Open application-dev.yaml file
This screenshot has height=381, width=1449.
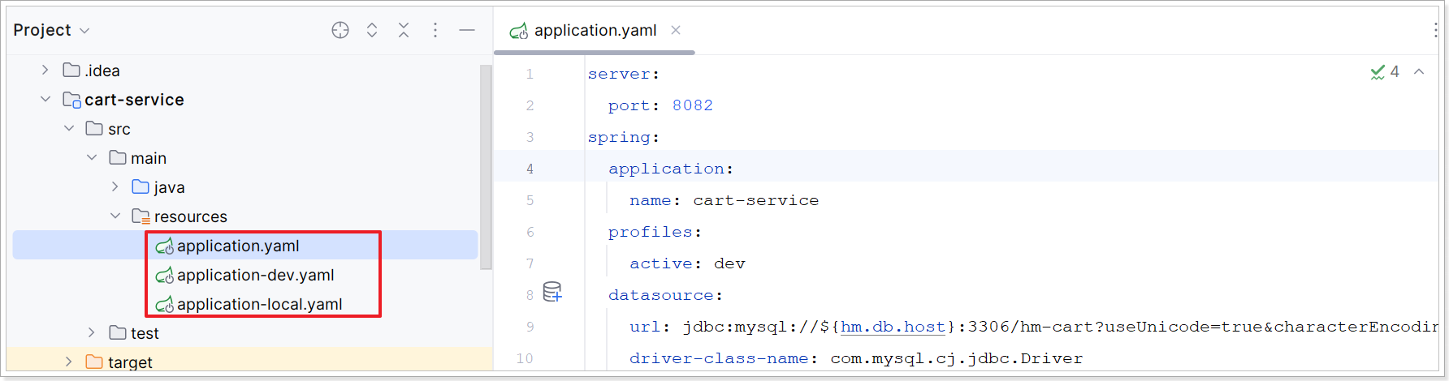[x=245, y=275]
